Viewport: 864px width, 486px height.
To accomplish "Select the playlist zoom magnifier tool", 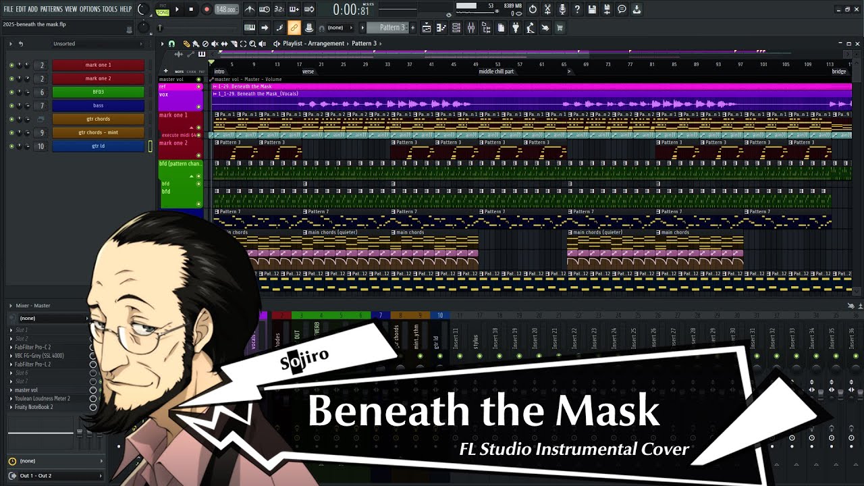I will coord(252,43).
